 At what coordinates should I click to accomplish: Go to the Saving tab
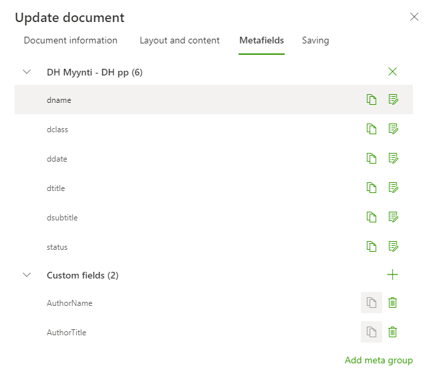pyautogui.click(x=315, y=41)
